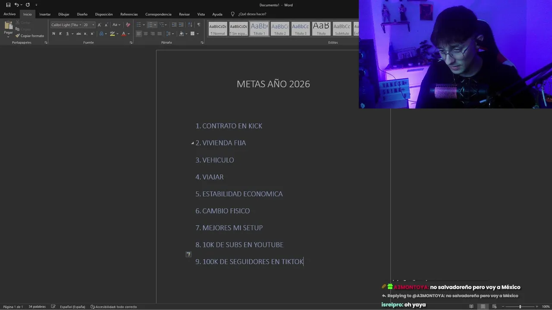Viewport: 552px width, 310px height.
Task: Decrease font size with the smaller A
Action: click(x=106, y=25)
